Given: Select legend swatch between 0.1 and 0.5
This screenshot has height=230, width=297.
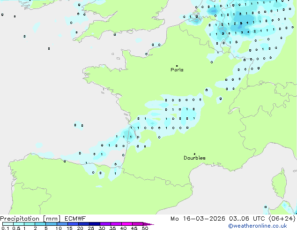Looking at the screenshot, I should click(8, 224).
